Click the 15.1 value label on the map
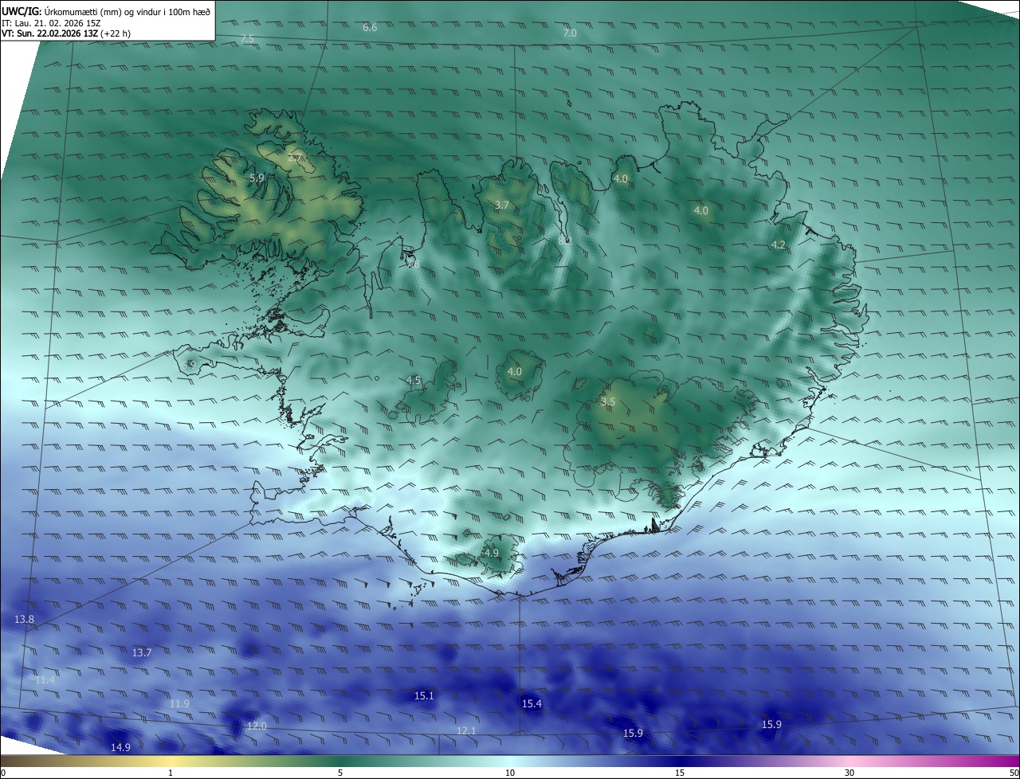Viewport: 1020px width, 779px height. coord(425,696)
